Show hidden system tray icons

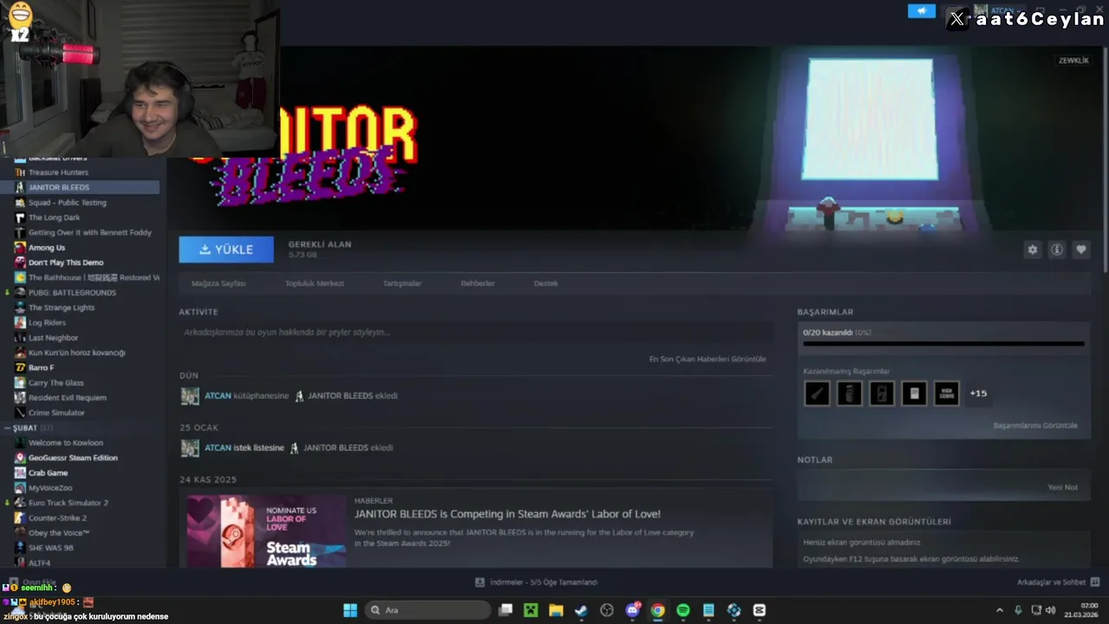(999, 610)
